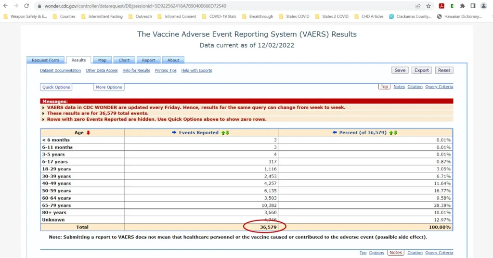Open the Adobe Acrobat extension icon
Screen dimensions: 493x258
click(441, 6)
